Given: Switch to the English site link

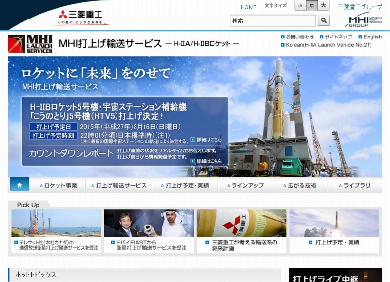Looking at the screenshot, I should 370,37.
